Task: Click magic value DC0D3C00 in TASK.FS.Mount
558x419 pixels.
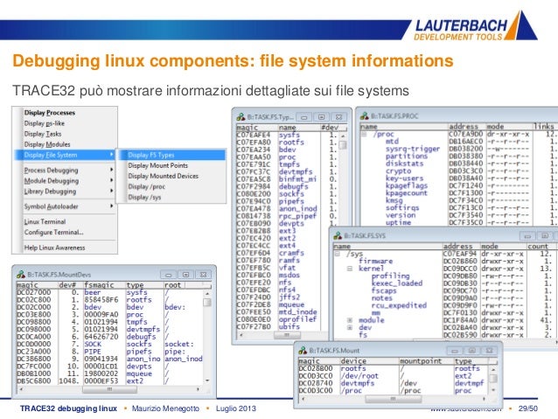Action: 316,390
